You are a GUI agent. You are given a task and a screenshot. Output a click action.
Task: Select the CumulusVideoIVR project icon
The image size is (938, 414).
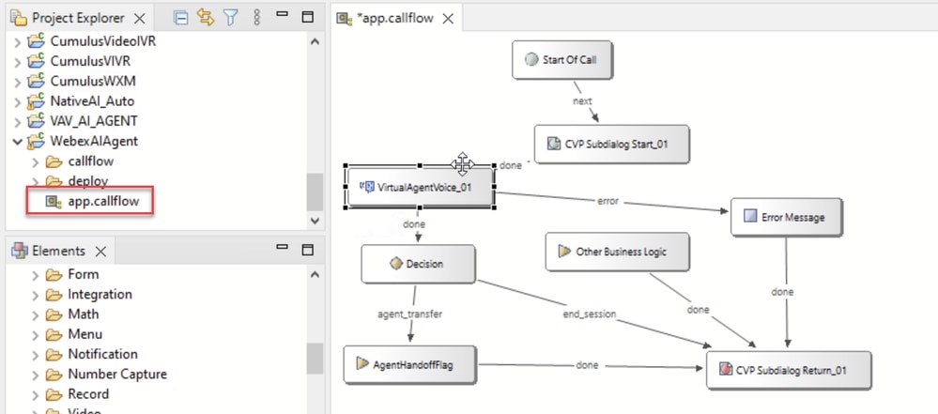click(x=37, y=40)
